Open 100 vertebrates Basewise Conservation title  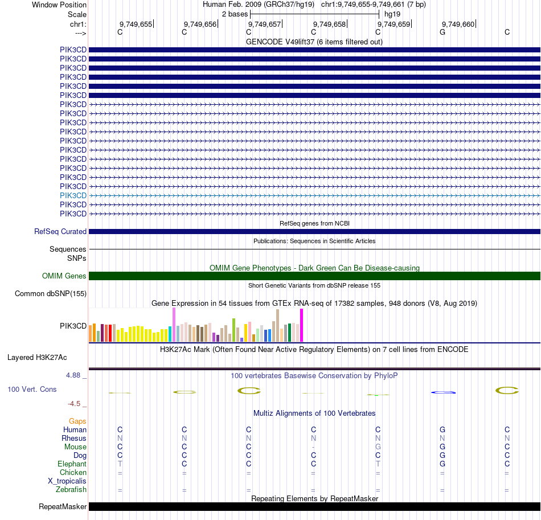314,375
